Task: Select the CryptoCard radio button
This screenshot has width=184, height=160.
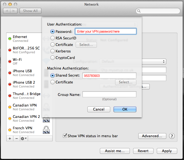Action: pos(53,58)
